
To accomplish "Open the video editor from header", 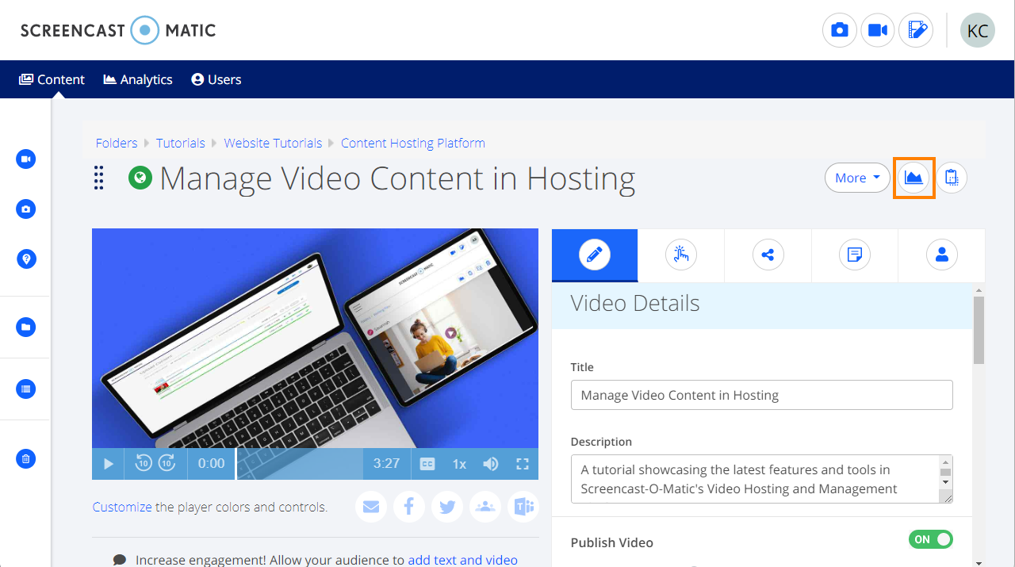I will pos(916,30).
